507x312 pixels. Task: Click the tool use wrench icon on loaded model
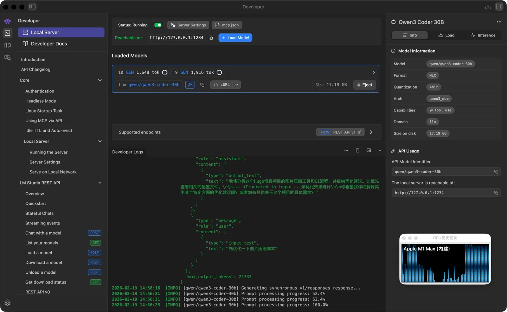(190, 85)
